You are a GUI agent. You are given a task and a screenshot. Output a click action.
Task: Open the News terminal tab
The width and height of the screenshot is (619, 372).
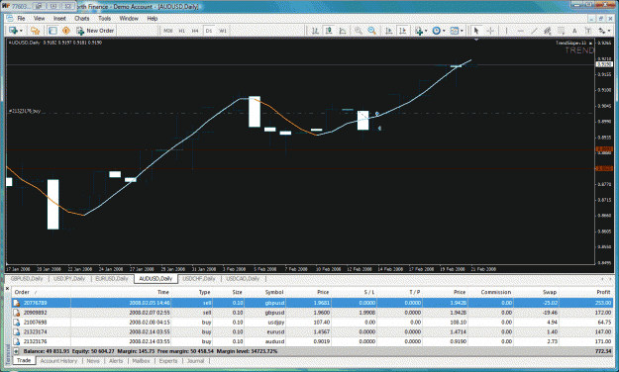[x=93, y=360]
